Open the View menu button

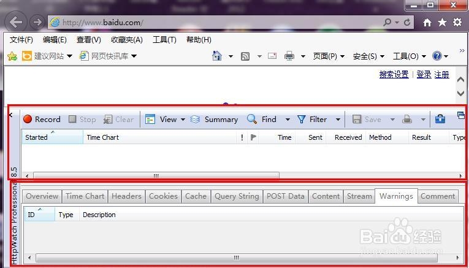coord(161,120)
